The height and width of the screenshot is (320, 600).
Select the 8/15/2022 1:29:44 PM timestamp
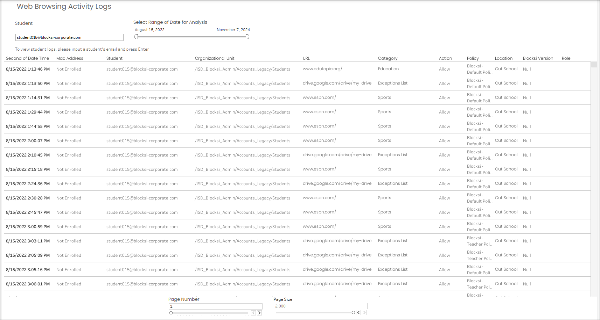point(28,112)
